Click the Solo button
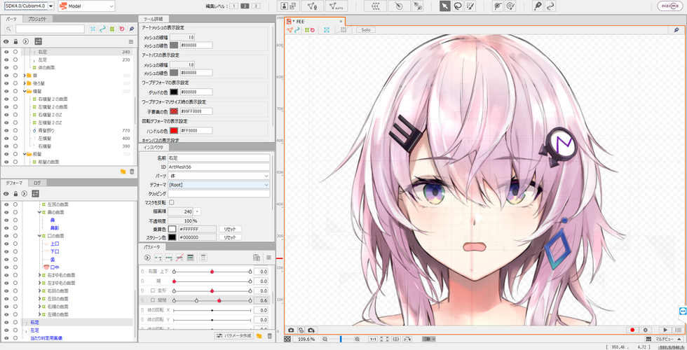 366,29
